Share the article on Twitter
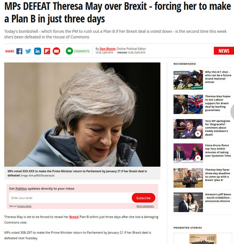The height and width of the screenshot is (244, 234). [28, 51]
